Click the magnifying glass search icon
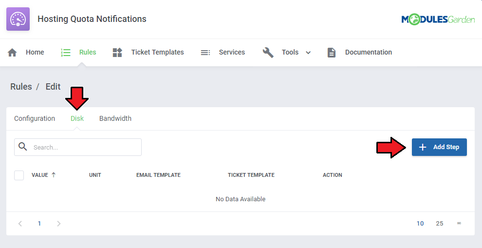Viewport: 482px width, 248px height. tap(23, 147)
